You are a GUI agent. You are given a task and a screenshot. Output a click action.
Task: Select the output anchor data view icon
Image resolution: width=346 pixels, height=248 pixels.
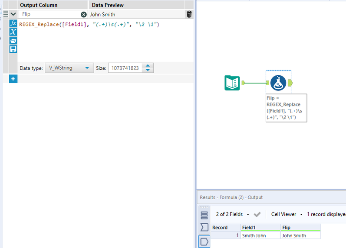point(204,242)
